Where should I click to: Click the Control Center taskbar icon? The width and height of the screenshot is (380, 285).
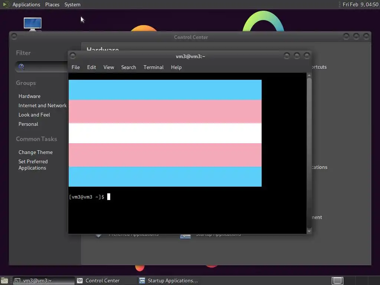pos(80,281)
